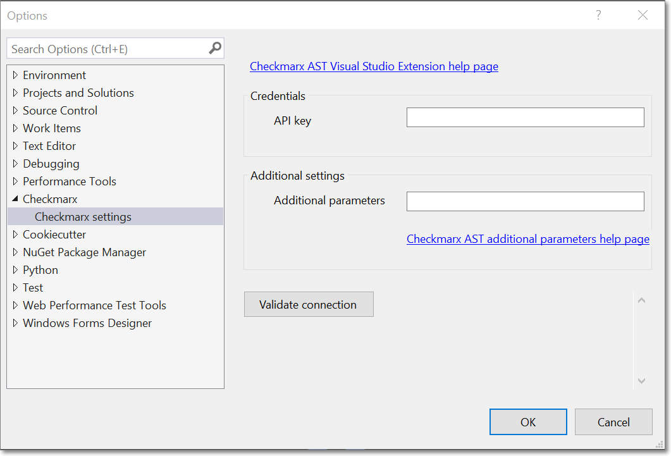Viewport: 671px width, 456px height.
Task: Select the Work Items label
Action: (x=52, y=128)
